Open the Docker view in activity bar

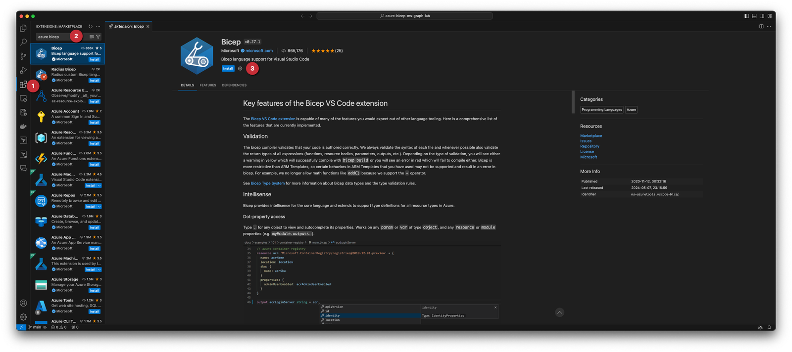point(23,127)
